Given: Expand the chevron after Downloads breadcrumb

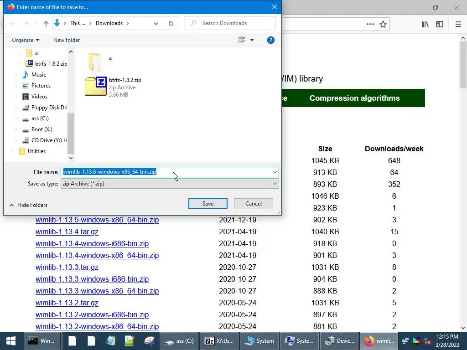Looking at the screenshot, I should pyautogui.click(x=128, y=23).
